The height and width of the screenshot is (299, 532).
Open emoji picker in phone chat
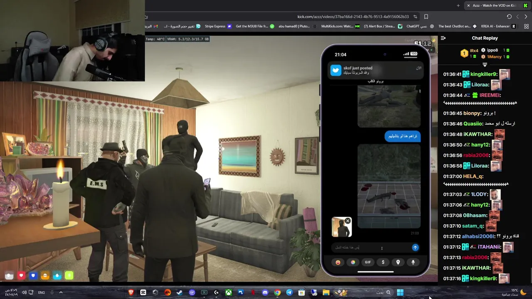[x=338, y=262]
